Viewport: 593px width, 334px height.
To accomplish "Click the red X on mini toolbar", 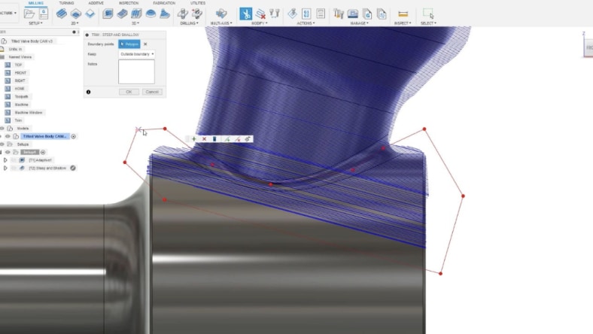I will pos(204,139).
